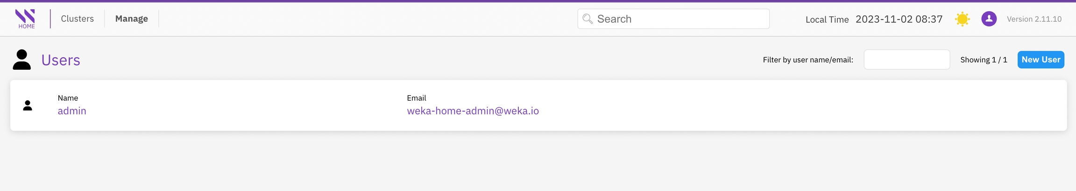The image size is (1076, 191).
Task: Open the Clusters menu
Action: coord(78,19)
